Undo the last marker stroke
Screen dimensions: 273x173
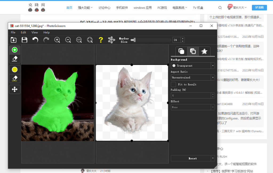[35, 40]
